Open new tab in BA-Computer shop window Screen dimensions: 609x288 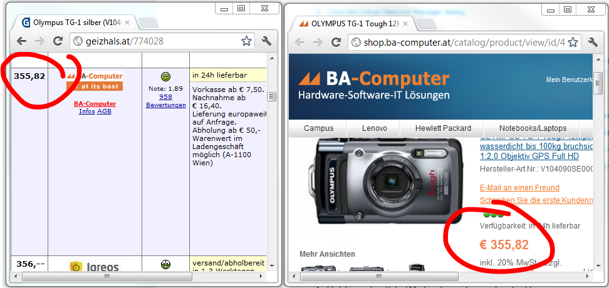tap(427, 24)
